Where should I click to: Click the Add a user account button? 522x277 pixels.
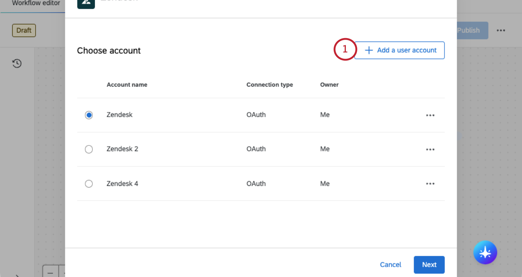pos(399,50)
